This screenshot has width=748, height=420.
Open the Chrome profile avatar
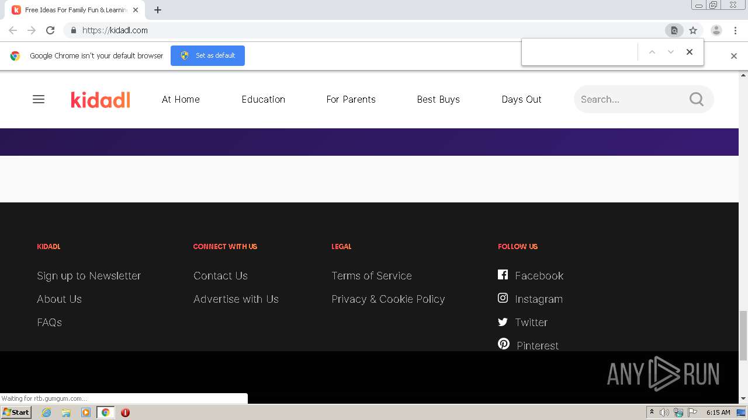point(716,30)
